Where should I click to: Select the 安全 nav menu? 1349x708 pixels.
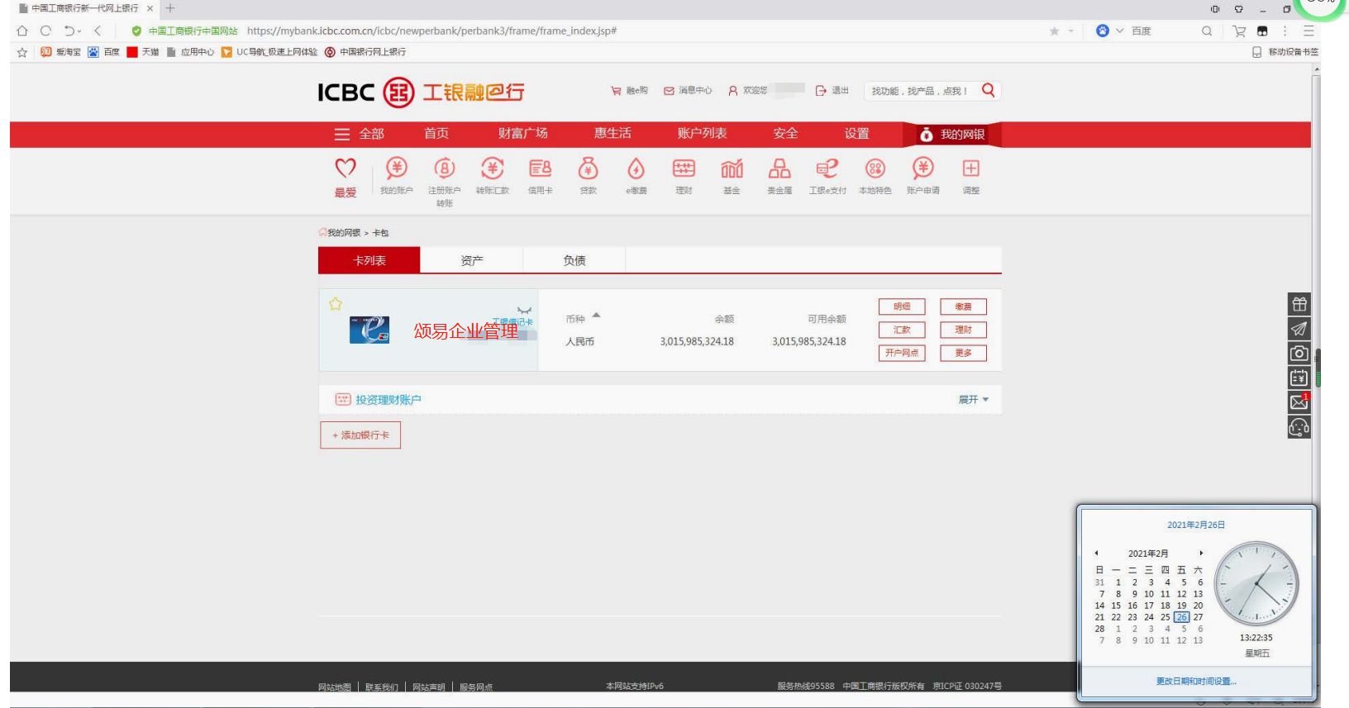tap(785, 134)
